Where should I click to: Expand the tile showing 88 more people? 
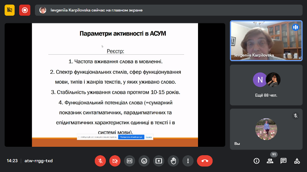point(266,85)
